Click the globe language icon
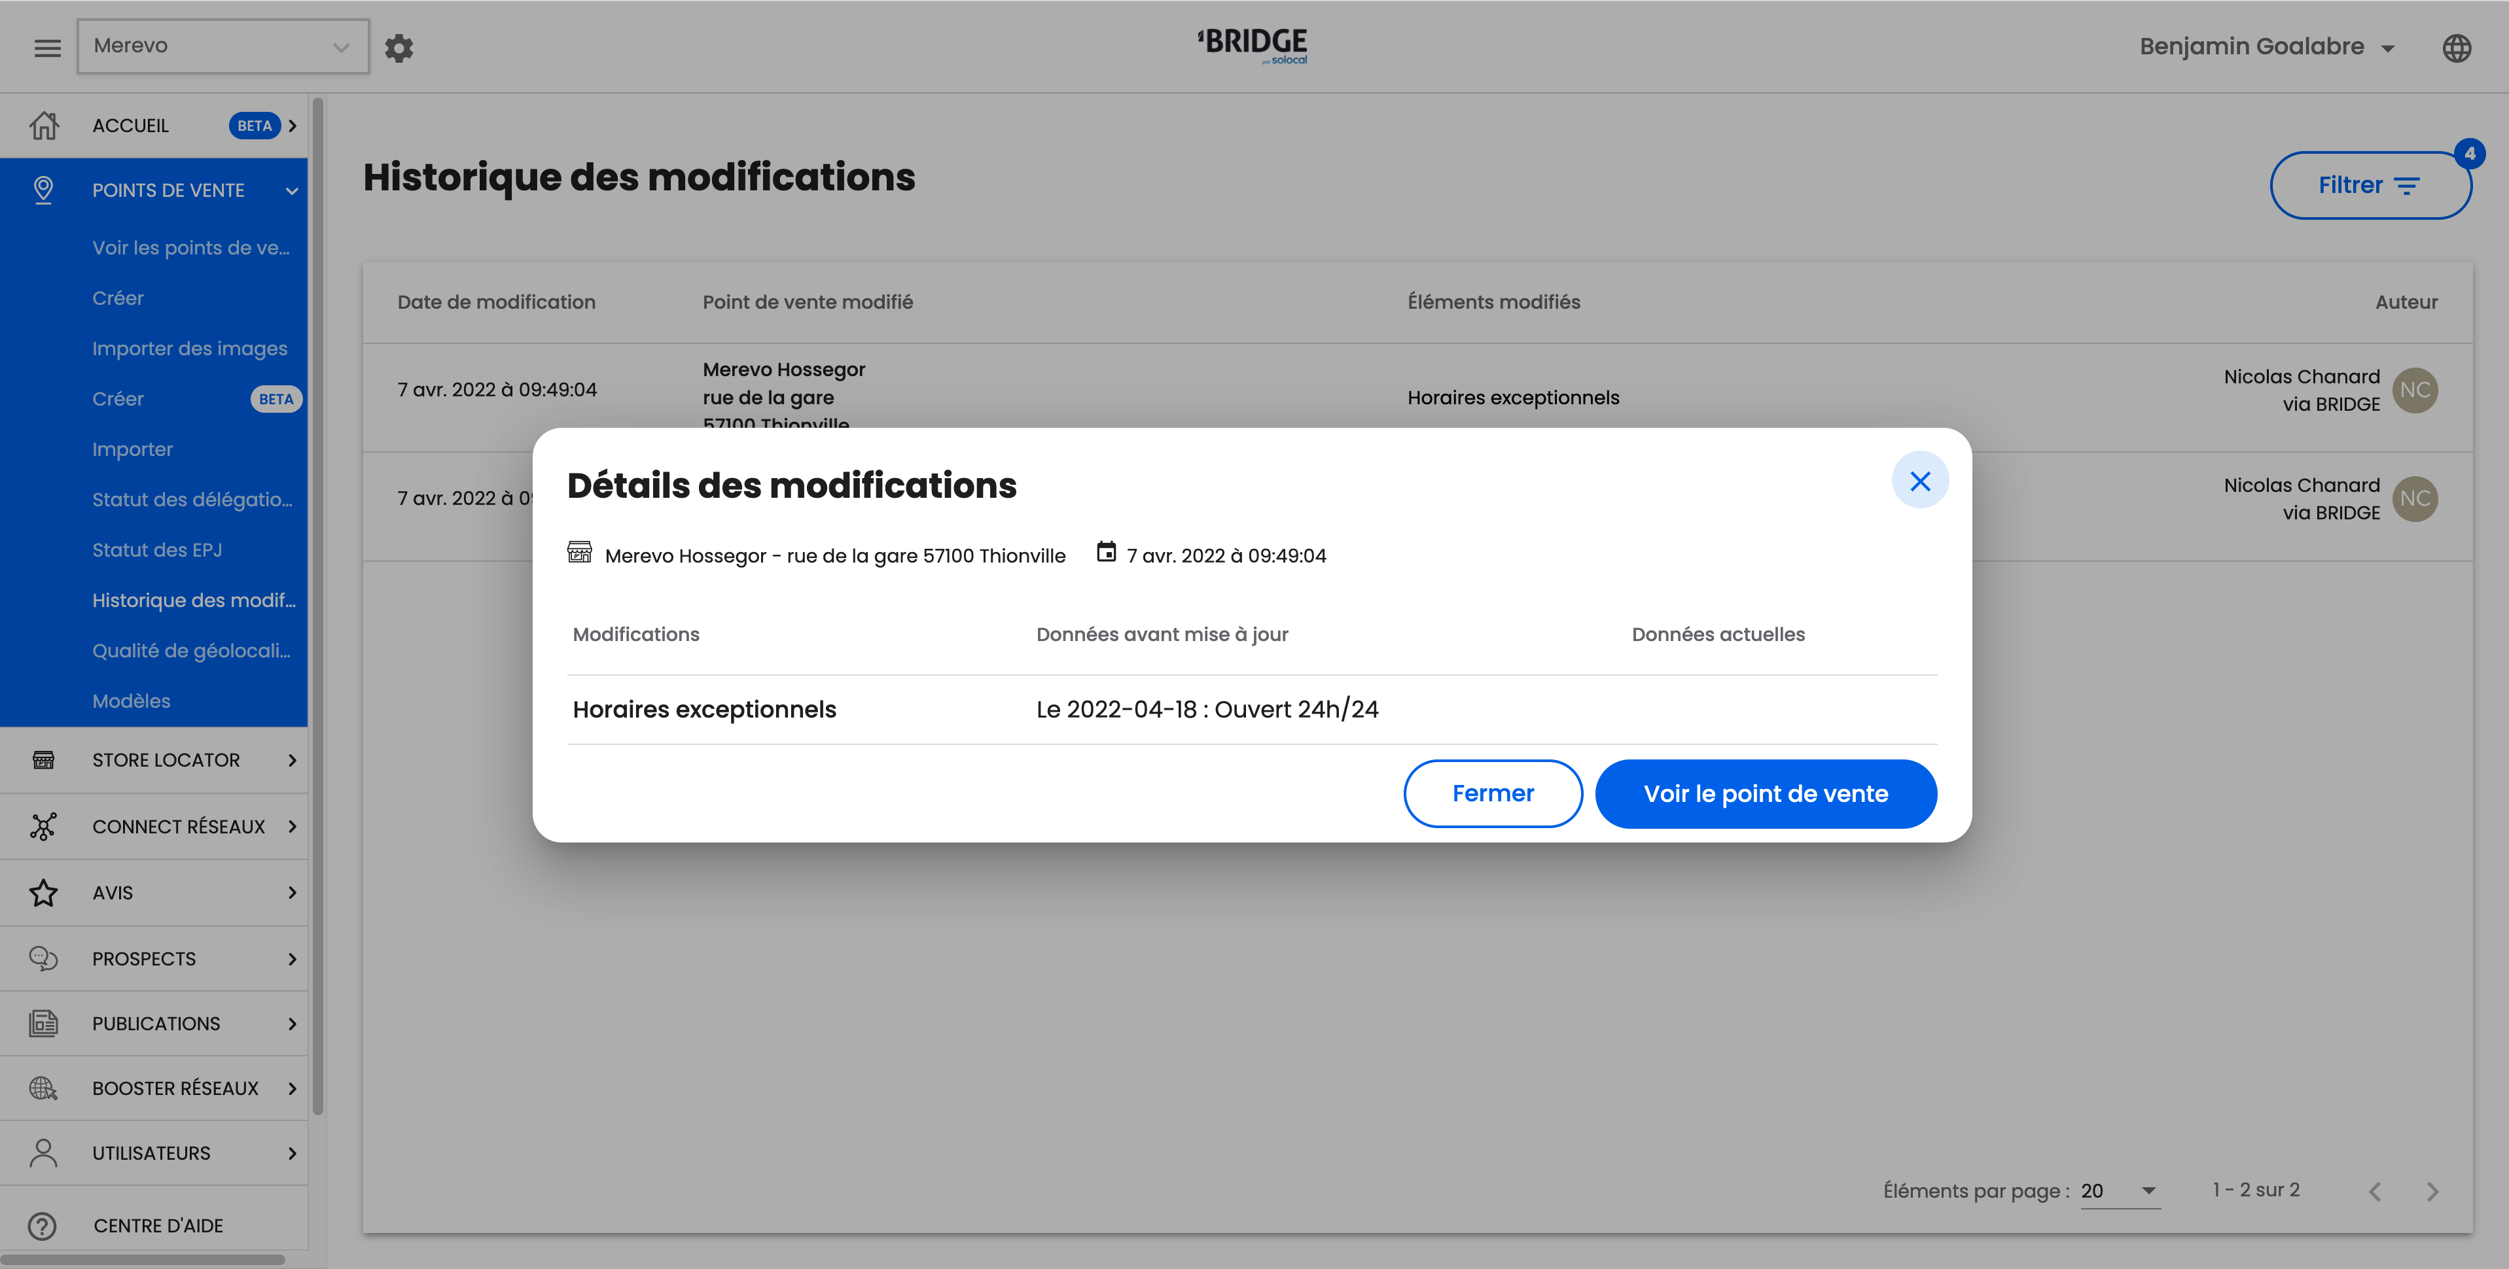The image size is (2509, 1269). [x=2457, y=48]
